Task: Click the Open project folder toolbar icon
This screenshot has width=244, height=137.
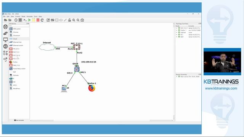Action: pyautogui.click(x=10, y=20)
